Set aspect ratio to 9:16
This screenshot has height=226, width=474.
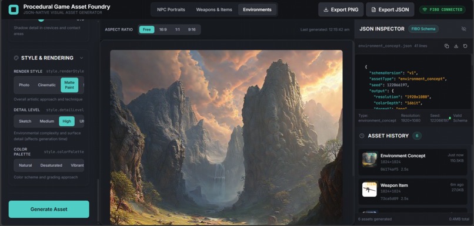click(192, 29)
